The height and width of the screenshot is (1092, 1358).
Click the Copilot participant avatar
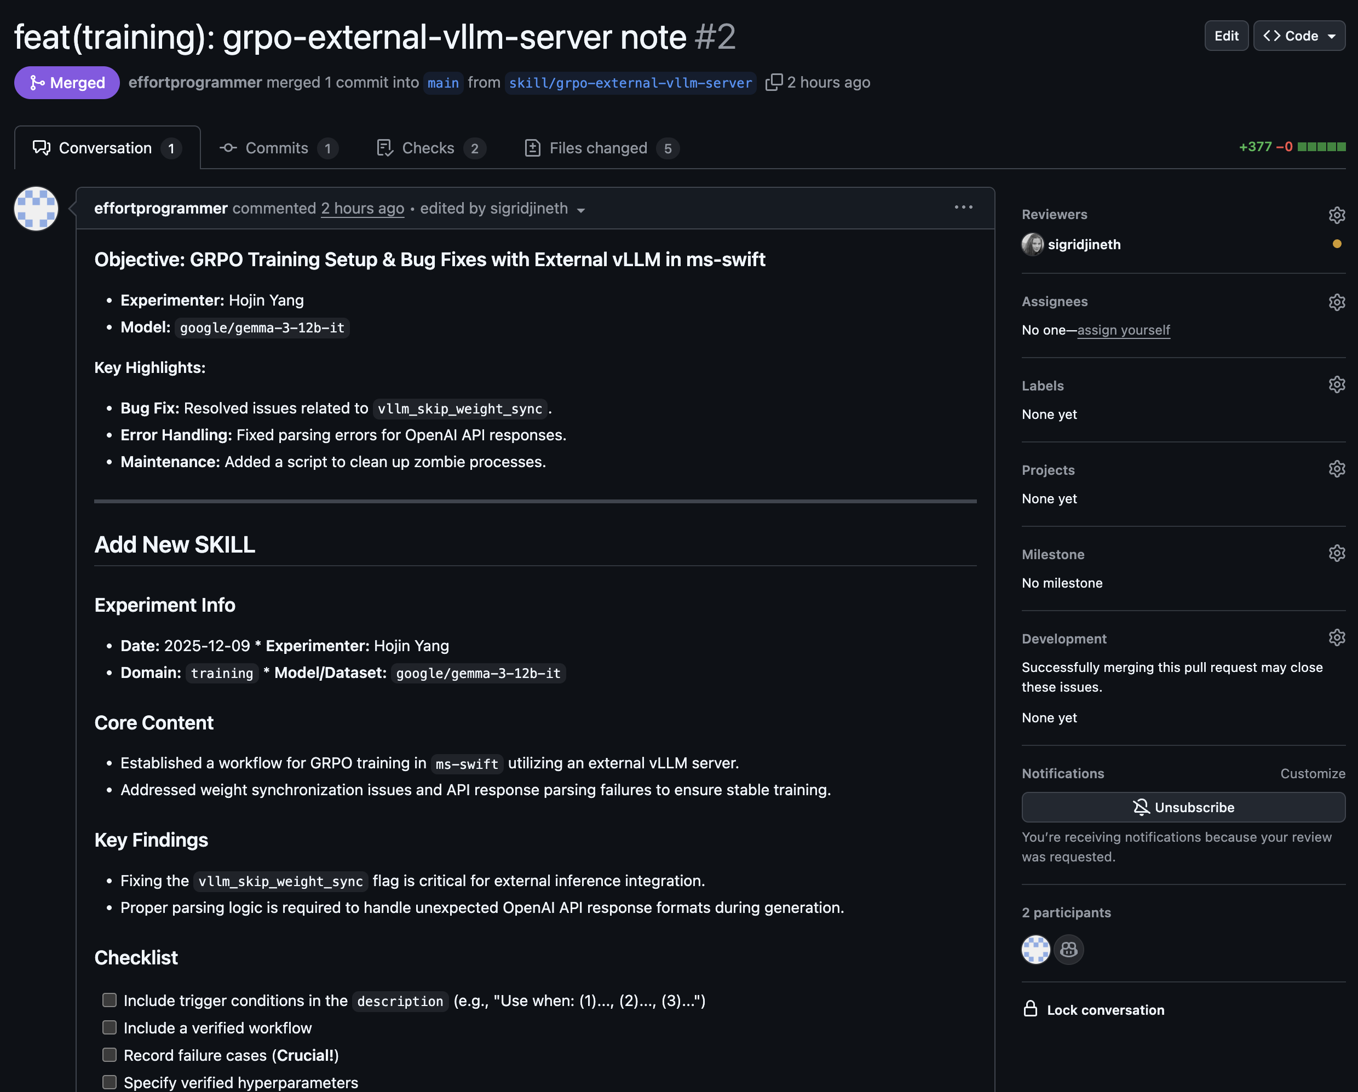1068,950
